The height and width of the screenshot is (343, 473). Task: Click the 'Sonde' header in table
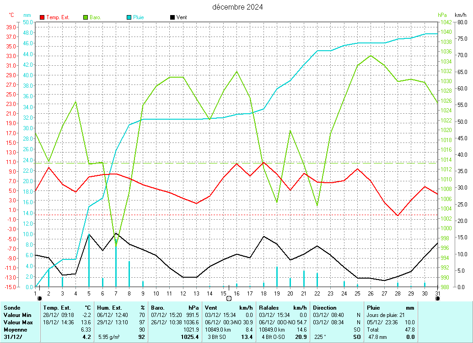tap(11, 308)
